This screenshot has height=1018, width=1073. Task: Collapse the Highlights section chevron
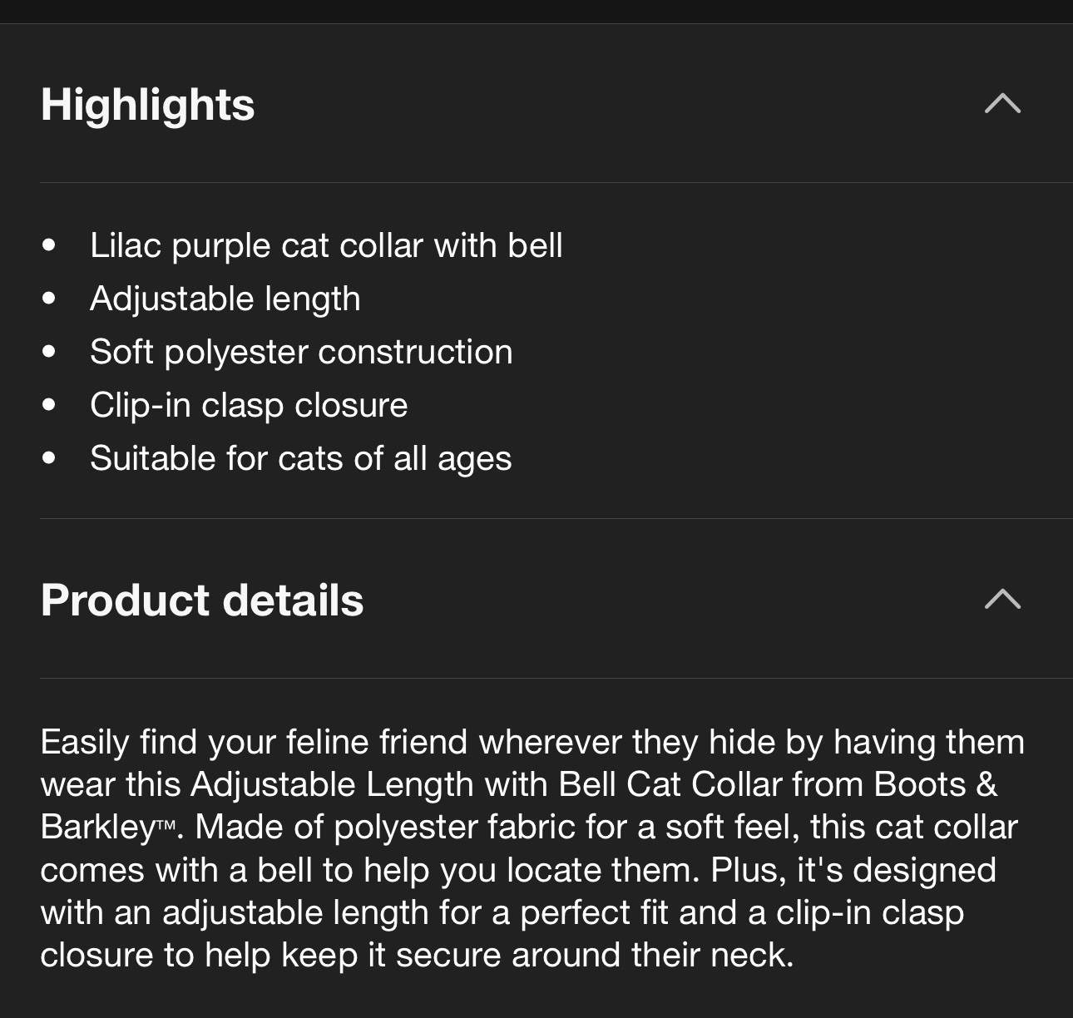(1002, 104)
